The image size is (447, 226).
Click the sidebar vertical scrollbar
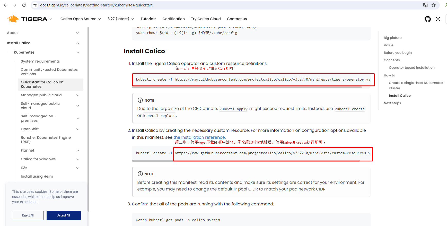point(88,119)
